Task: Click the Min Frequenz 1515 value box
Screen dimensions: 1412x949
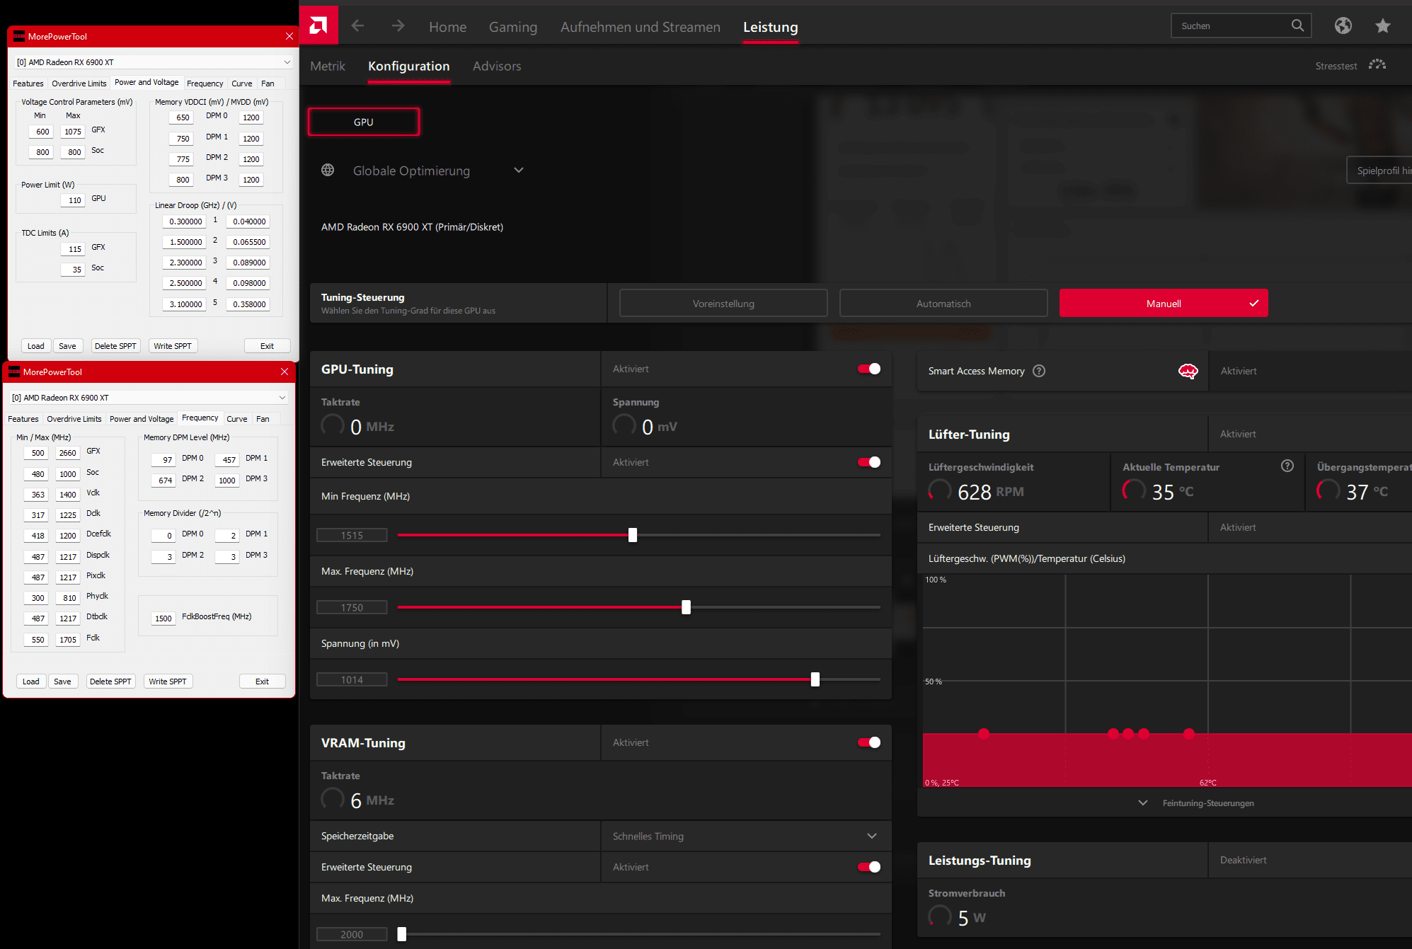Action: pos(352,535)
